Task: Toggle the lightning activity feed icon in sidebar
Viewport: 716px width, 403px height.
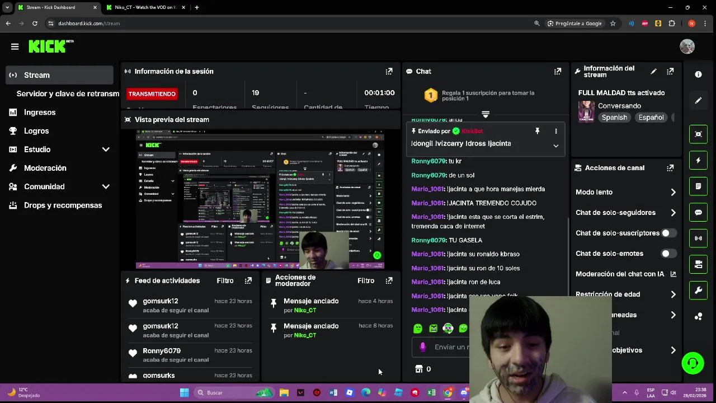Action: (x=698, y=160)
